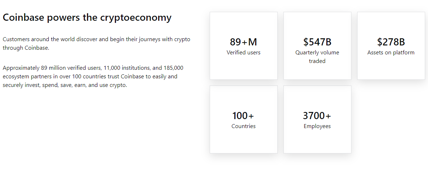Viewport: 428px width, 191px height.
Task: Click the "Assets on platform" label
Action: click(x=391, y=53)
